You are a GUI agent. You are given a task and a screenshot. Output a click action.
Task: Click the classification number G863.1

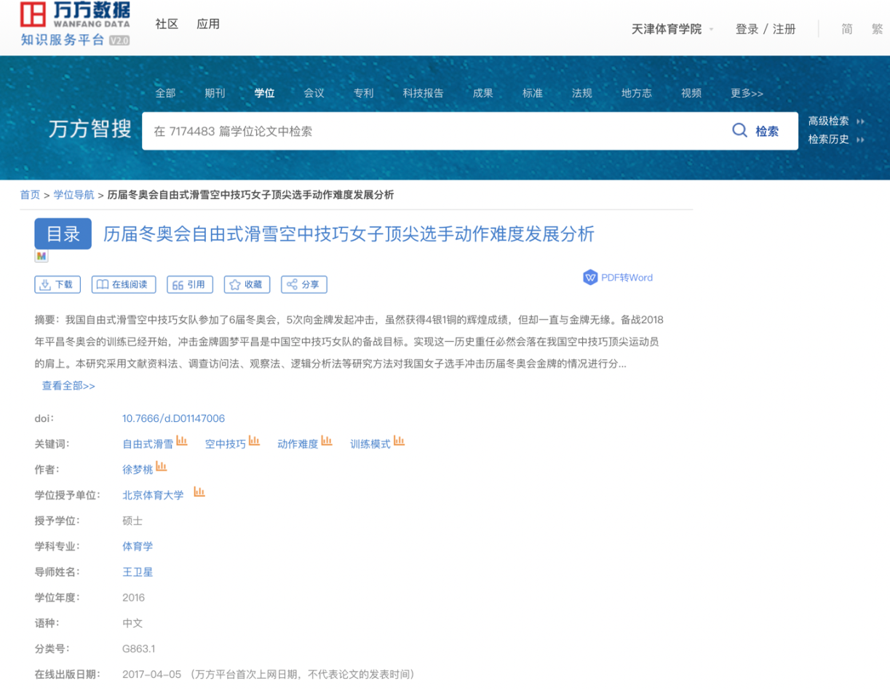pos(138,648)
